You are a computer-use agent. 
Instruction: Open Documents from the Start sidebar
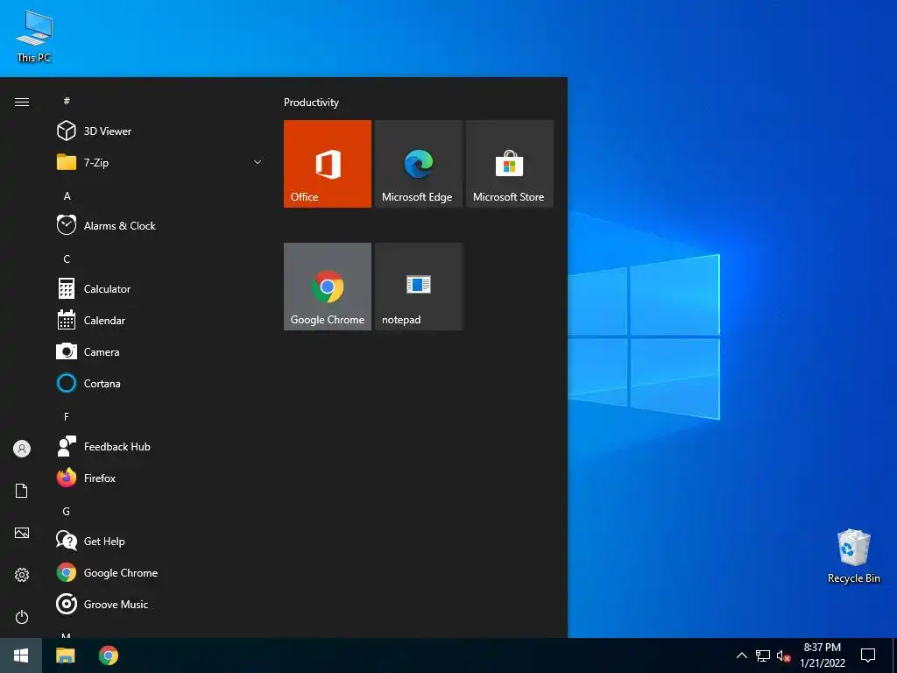(22, 491)
